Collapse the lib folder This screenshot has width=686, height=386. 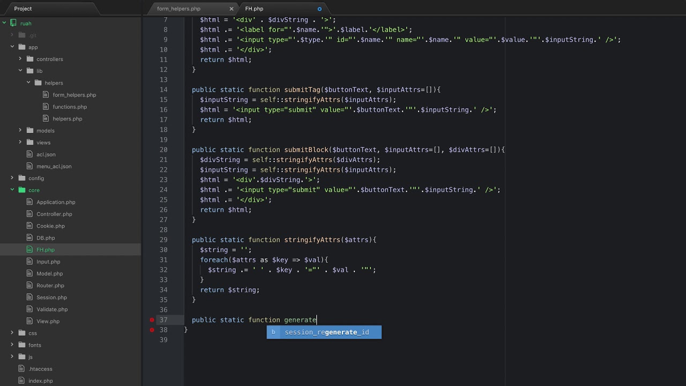click(x=20, y=71)
